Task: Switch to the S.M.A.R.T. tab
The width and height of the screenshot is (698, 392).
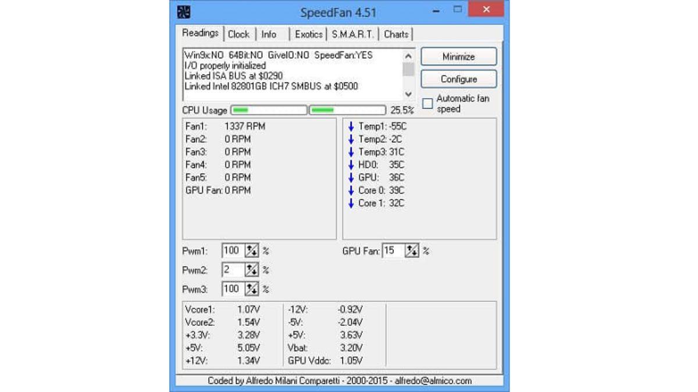Action: coord(353,34)
